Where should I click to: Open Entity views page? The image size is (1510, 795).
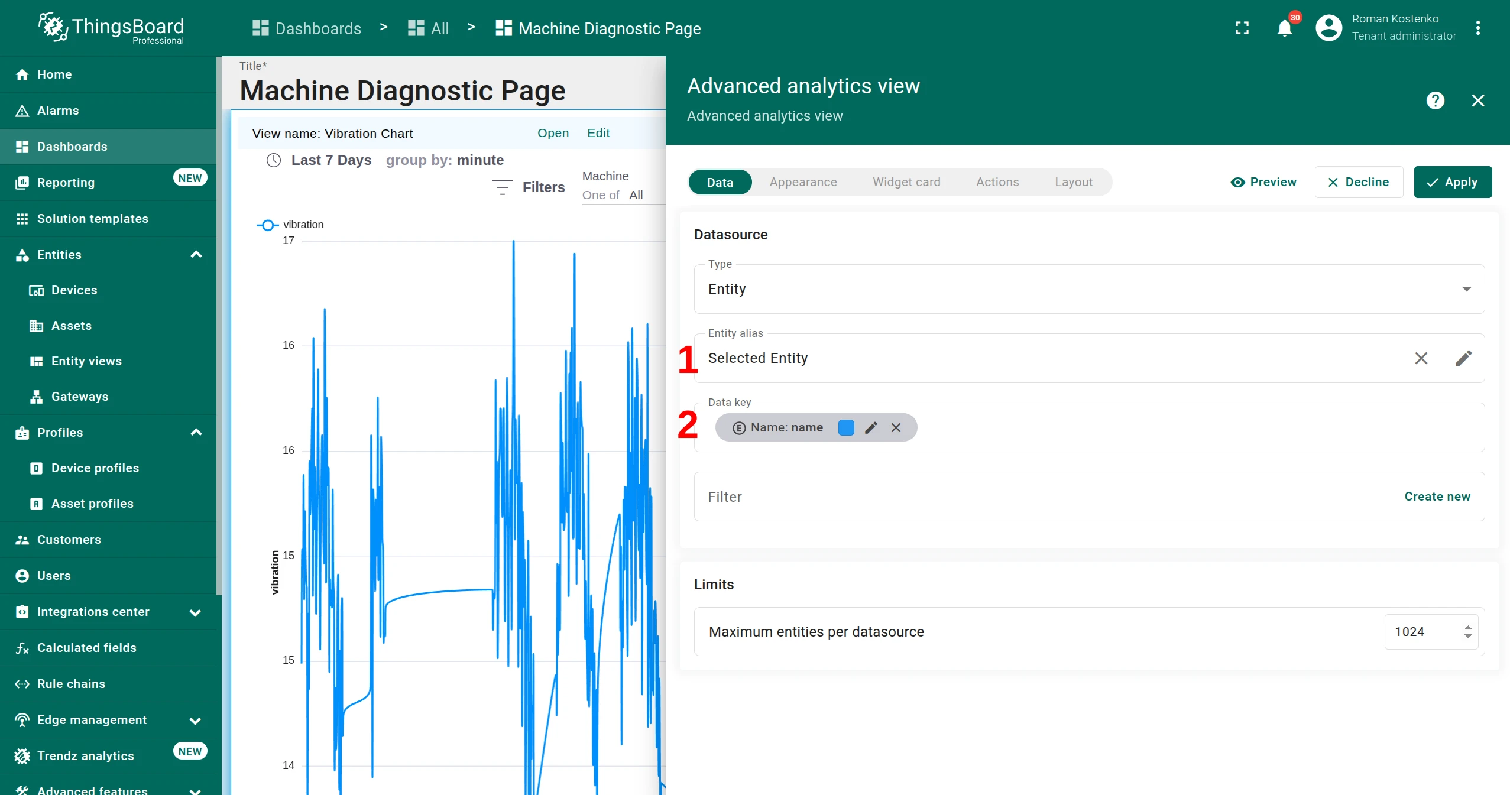point(108,361)
